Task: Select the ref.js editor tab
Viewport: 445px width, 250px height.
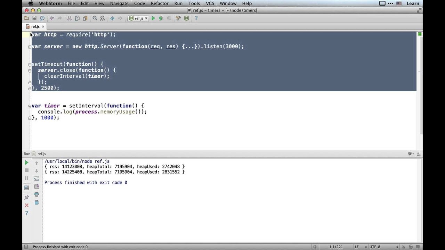Action: [x=35, y=27]
